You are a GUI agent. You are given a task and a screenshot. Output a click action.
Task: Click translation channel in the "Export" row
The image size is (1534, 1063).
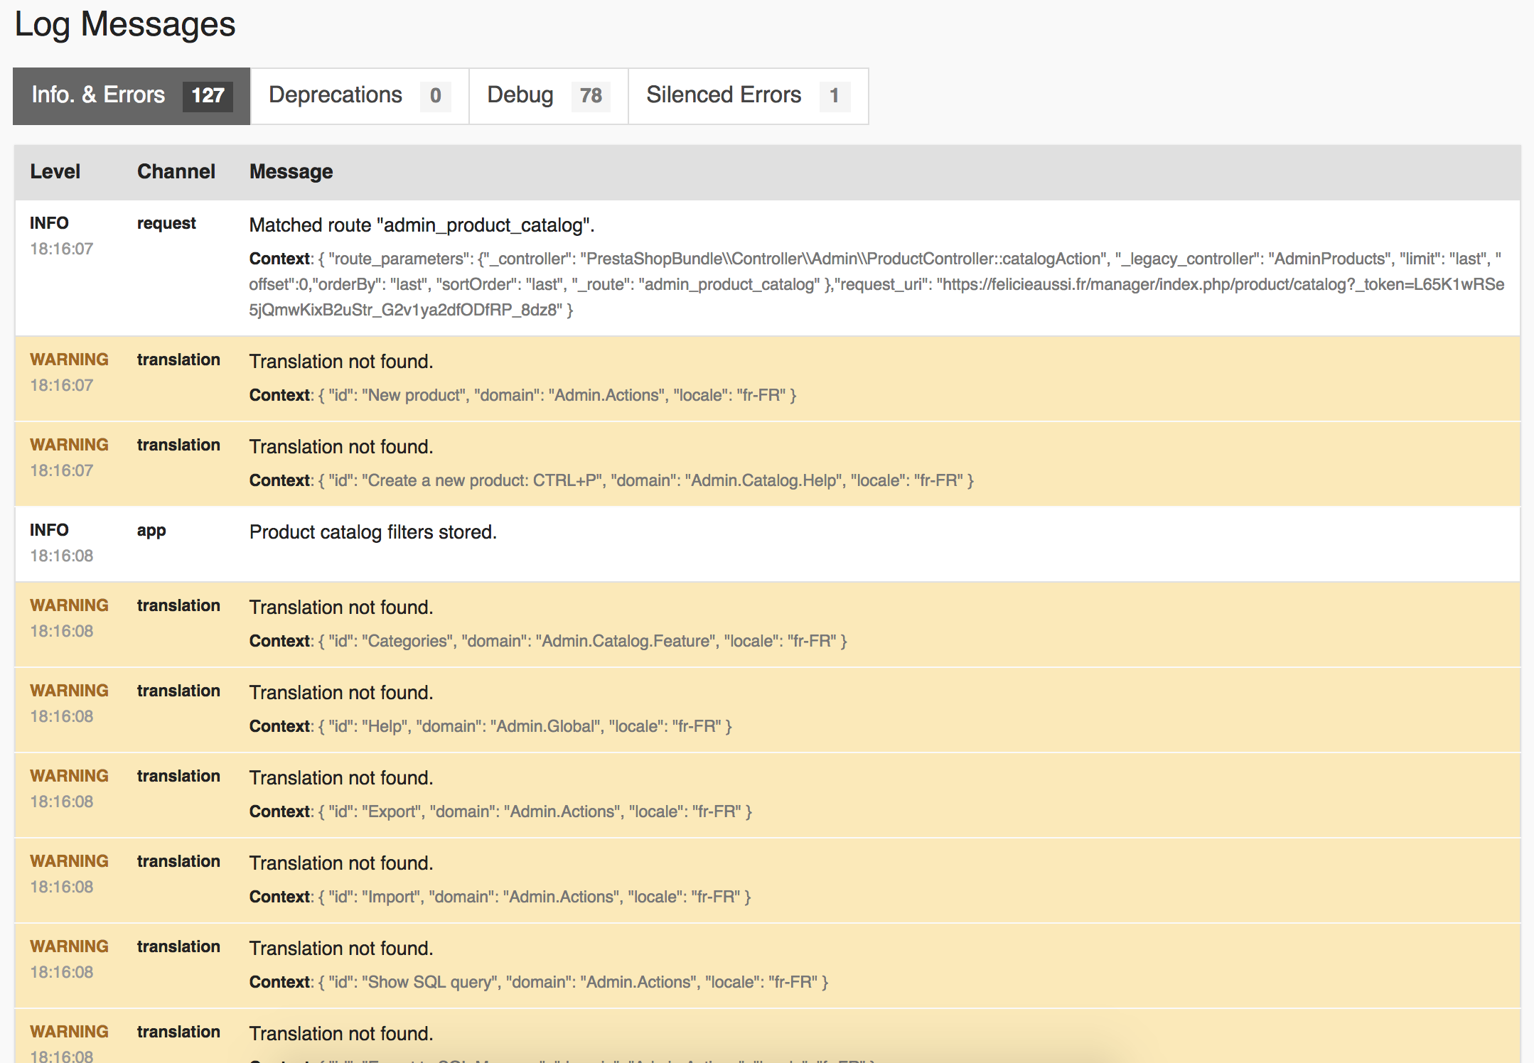178,776
